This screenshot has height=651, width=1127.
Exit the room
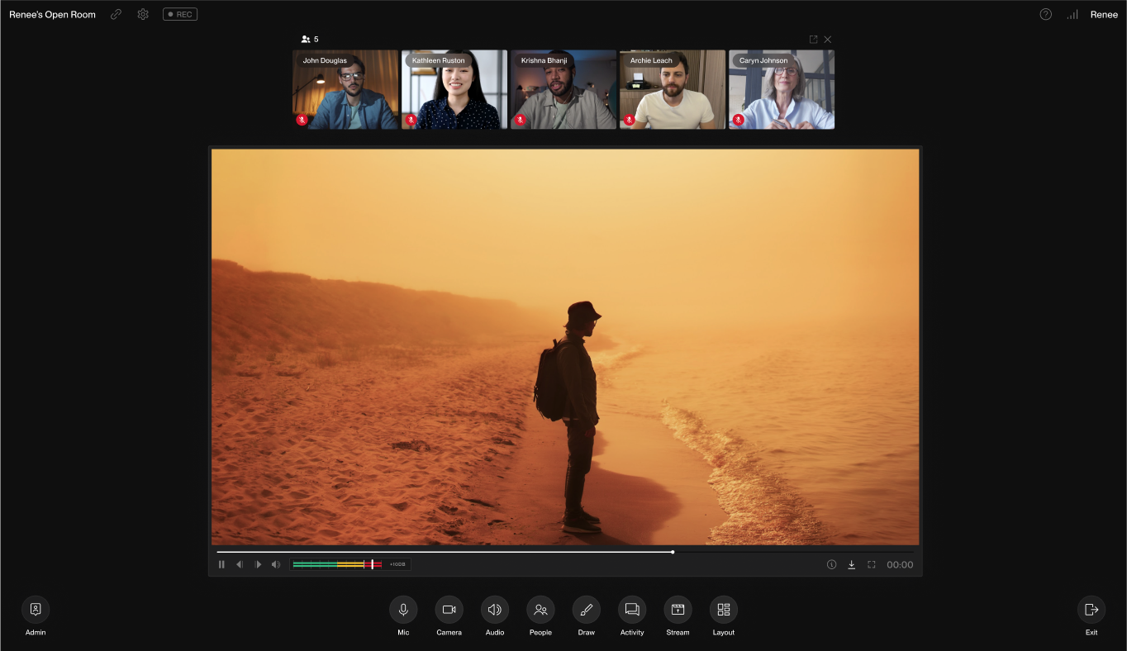(x=1091, y=610)
